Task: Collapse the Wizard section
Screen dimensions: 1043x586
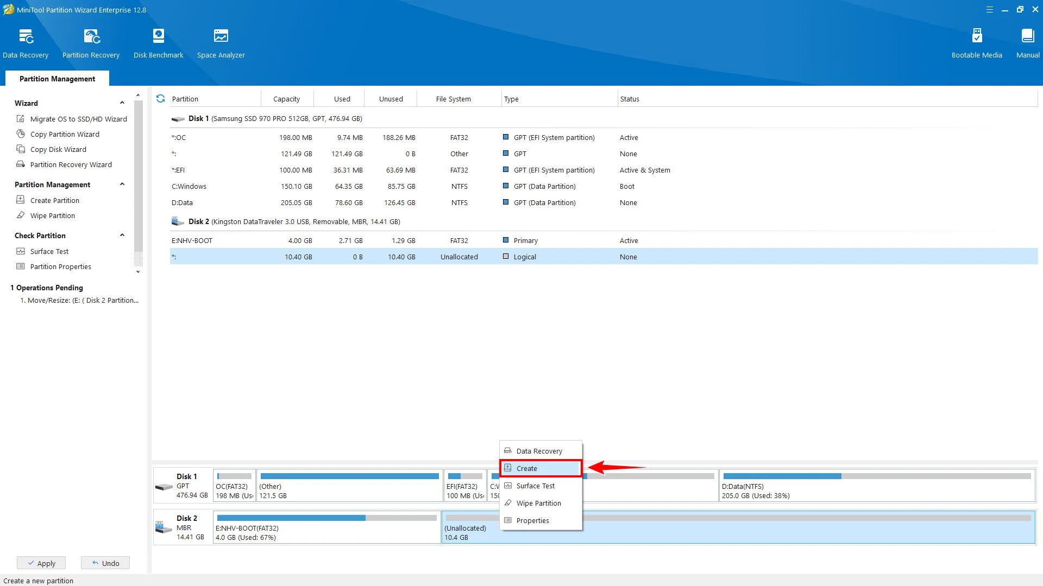Action: click(122, 103)
